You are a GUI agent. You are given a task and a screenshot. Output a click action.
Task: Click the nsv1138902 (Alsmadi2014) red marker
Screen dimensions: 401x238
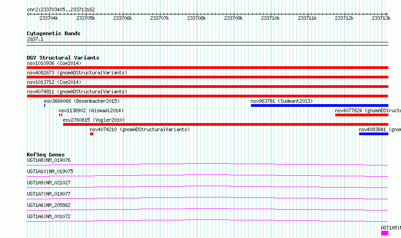[61, 115]
